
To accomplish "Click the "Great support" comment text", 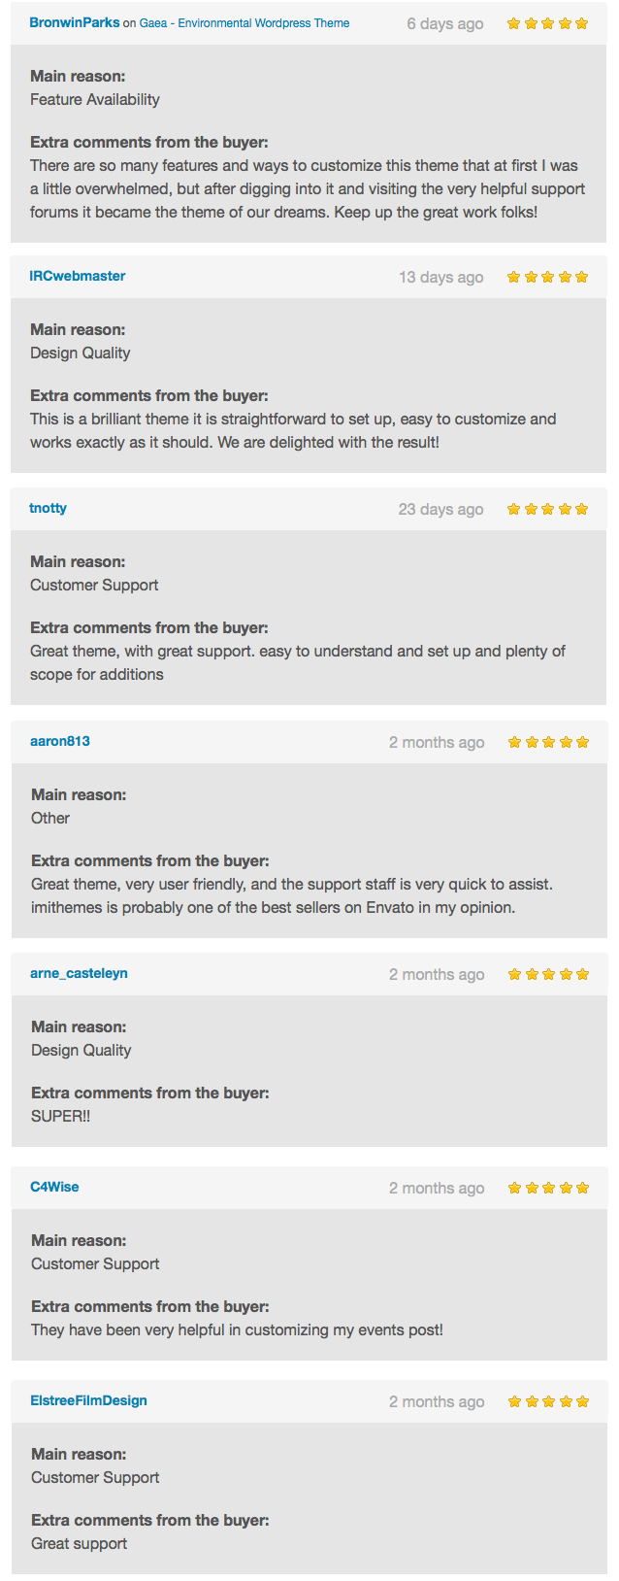I will click(x=80, y=1544).
